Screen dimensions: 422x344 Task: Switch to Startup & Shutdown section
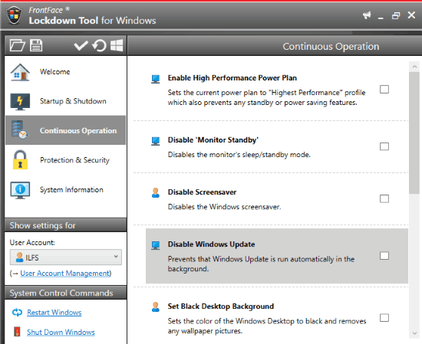66,101
